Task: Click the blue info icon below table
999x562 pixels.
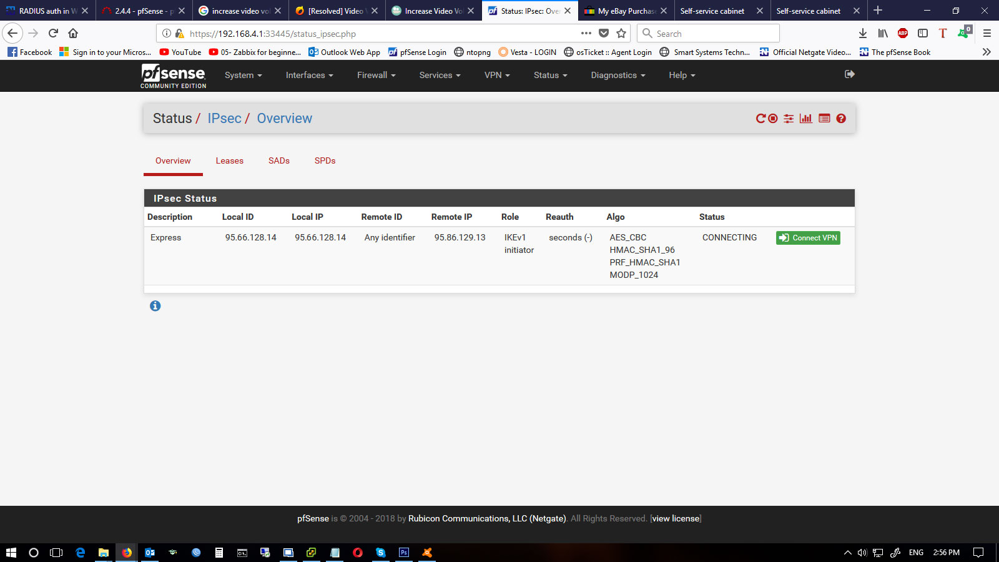Action: point(155,306)
